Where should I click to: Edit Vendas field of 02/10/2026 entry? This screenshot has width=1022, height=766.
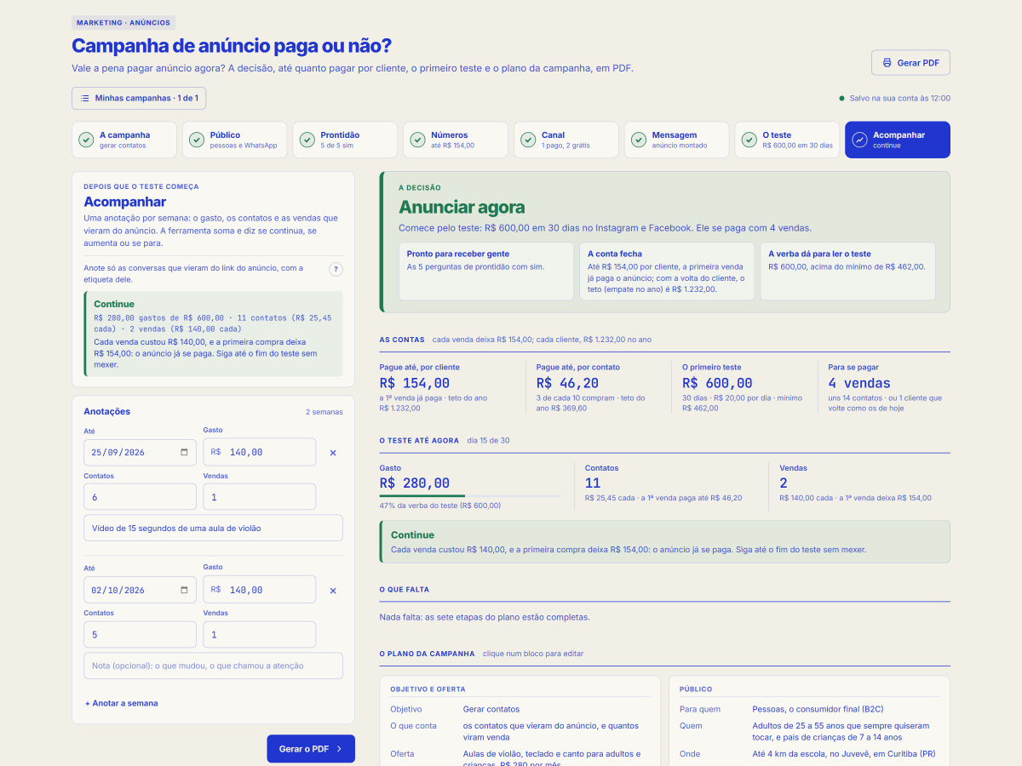259,634
